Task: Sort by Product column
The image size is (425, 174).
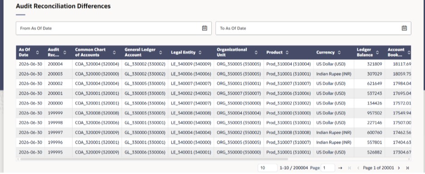Action: 287,52
